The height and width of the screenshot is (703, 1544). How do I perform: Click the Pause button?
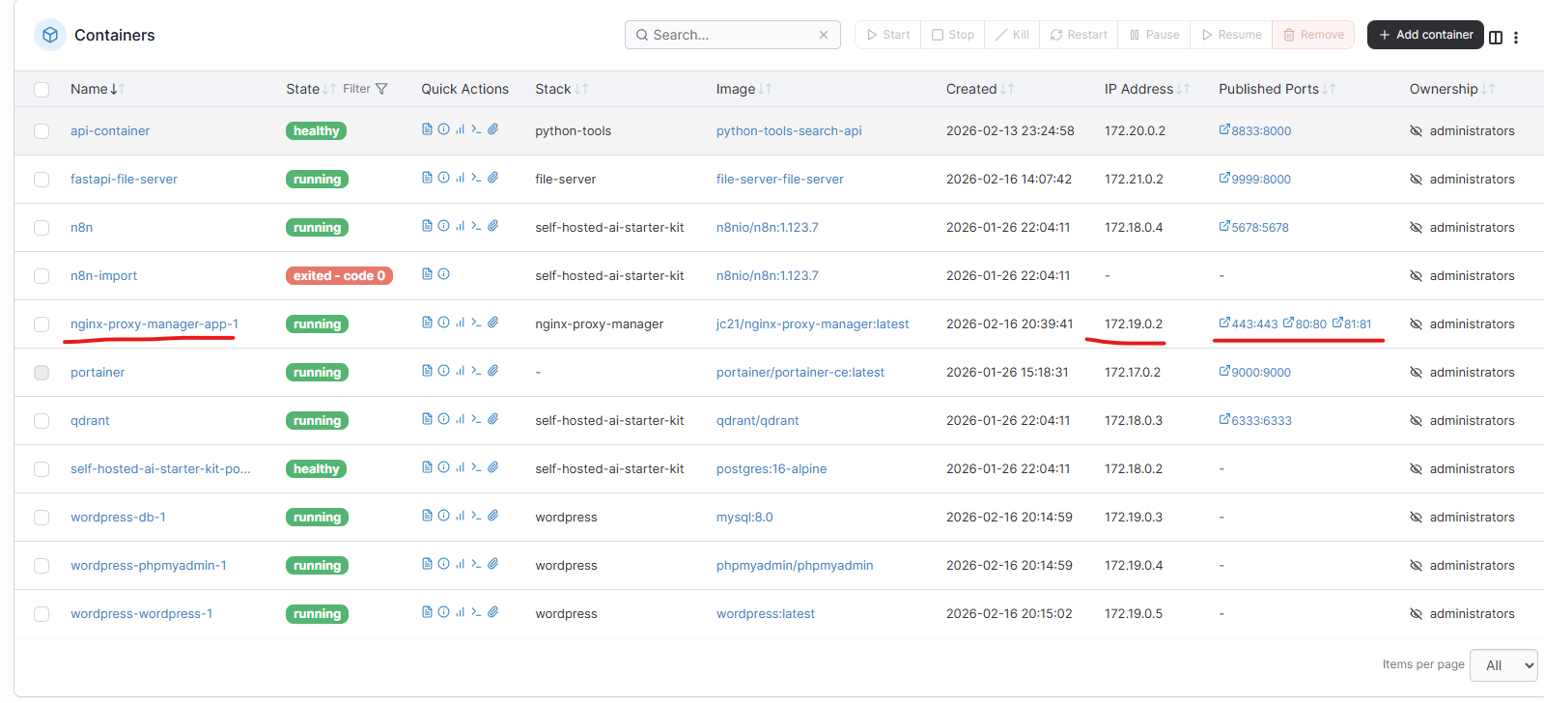tap(1154, 35)
